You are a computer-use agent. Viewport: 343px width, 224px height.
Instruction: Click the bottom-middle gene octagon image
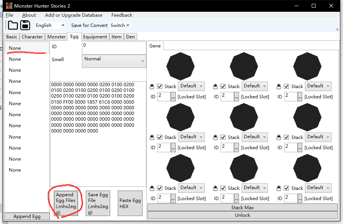[244, 168]
